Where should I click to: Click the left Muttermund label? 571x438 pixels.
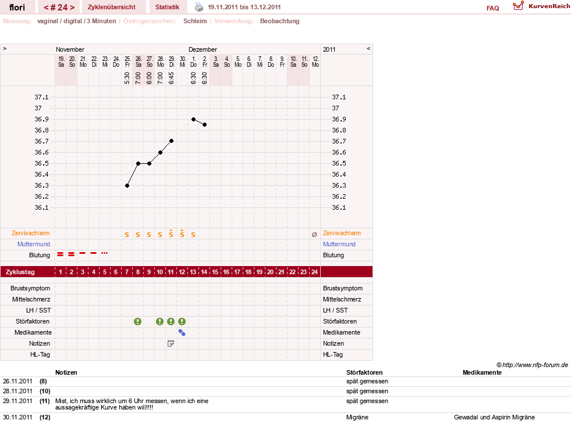click(x=34, y=244)
